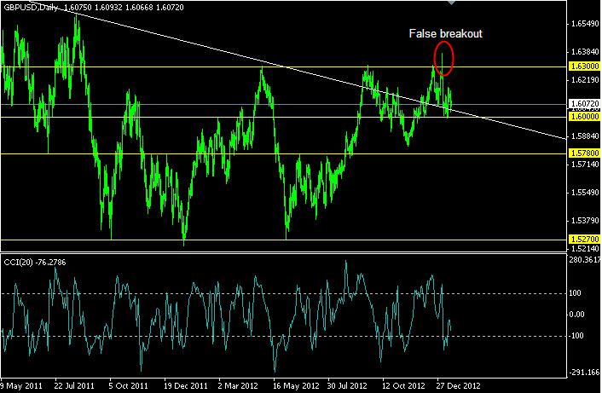Select the yellow 1.63000 price level tag
This screenshot has width=602, height=393.
pos(584,66)
